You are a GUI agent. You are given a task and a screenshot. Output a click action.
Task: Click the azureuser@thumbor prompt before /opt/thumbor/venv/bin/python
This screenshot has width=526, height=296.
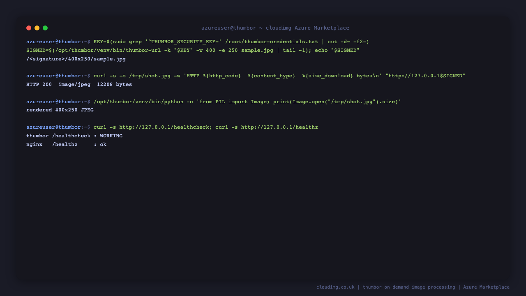pyautogui.click(x=58, y=102)
